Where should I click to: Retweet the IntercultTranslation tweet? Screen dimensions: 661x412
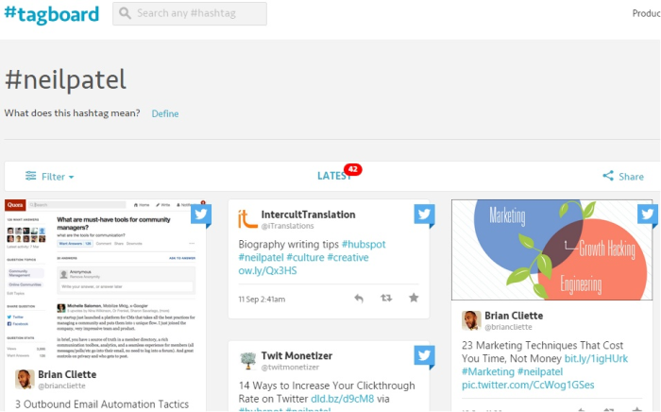386,299
